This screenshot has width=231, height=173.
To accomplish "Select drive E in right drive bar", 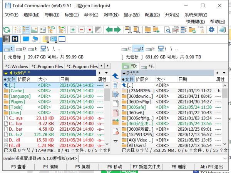I will pos(150,49).
